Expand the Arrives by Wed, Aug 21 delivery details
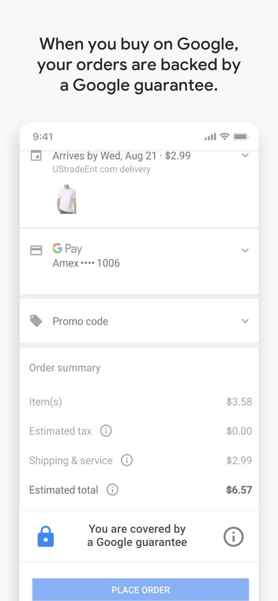The image size is (278, 601). point(245,156)
